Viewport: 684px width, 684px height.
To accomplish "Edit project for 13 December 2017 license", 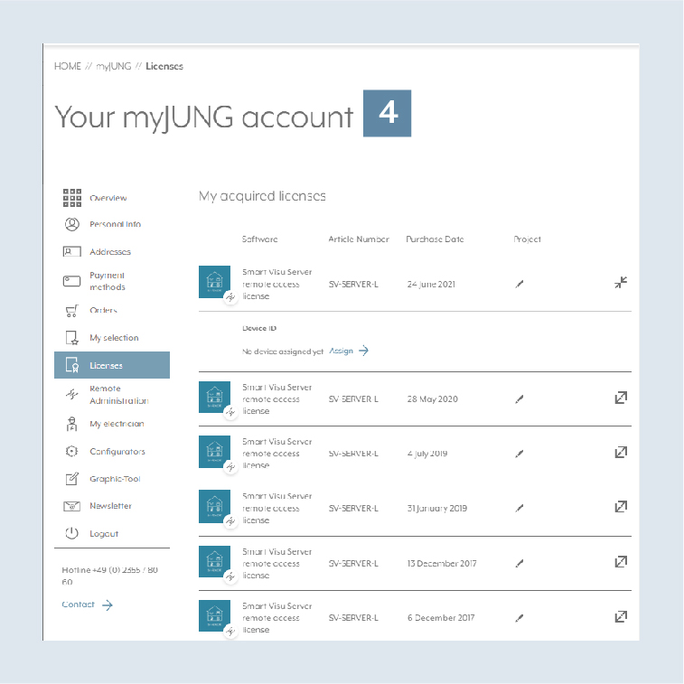I will tap(520, 564).
